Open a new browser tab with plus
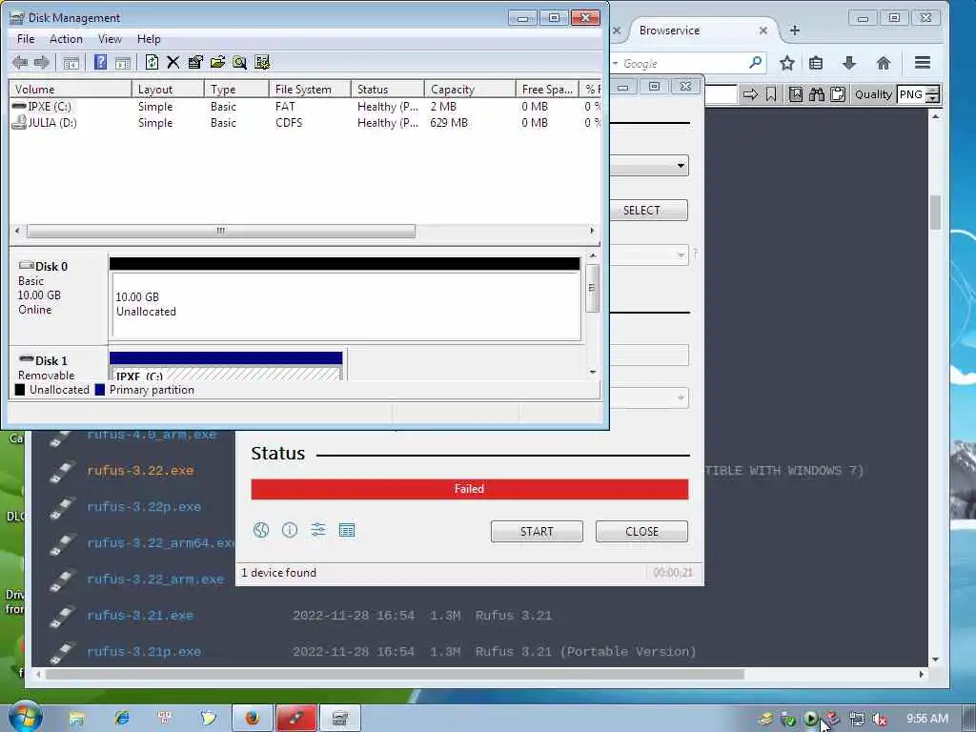976x732 pixels. [794, 30]
